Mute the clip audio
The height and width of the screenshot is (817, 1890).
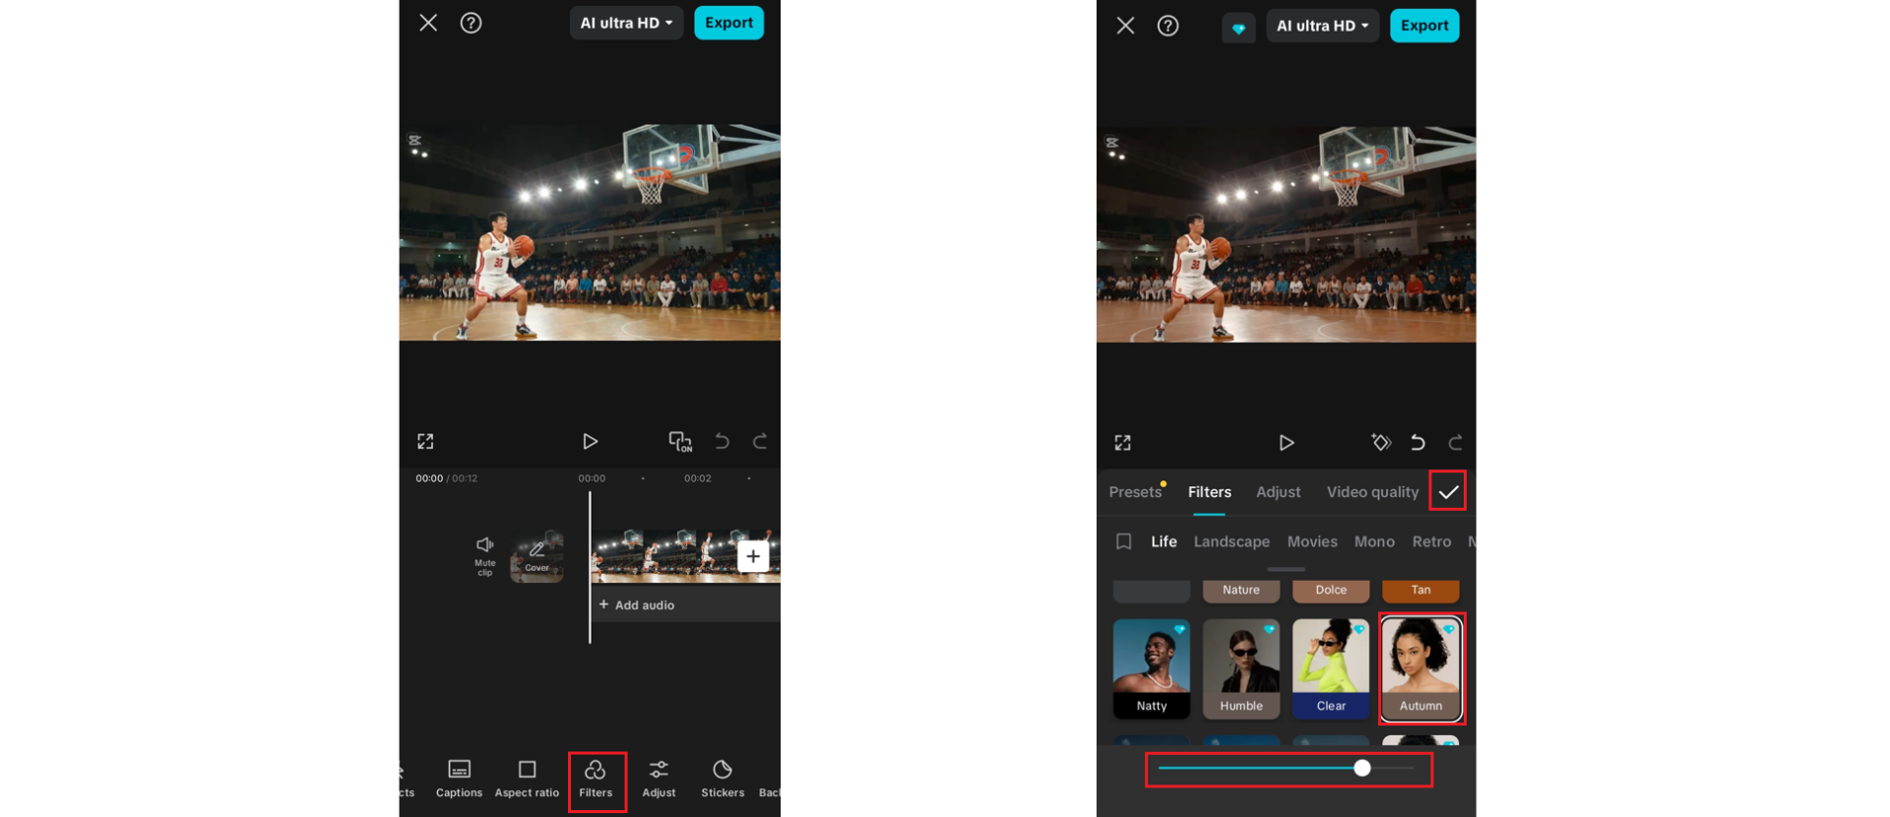tap(485, 556)
